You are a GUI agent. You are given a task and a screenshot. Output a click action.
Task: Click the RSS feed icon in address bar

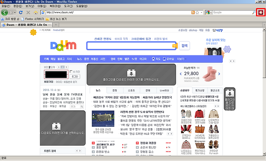point(193,13)
